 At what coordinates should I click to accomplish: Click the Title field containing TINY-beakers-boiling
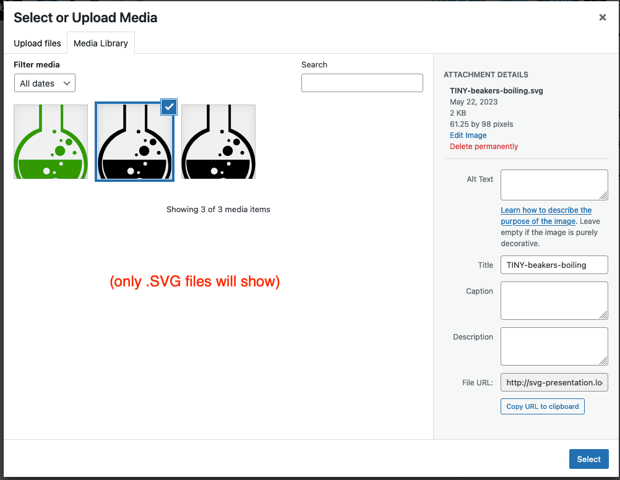tap(554, 265)
